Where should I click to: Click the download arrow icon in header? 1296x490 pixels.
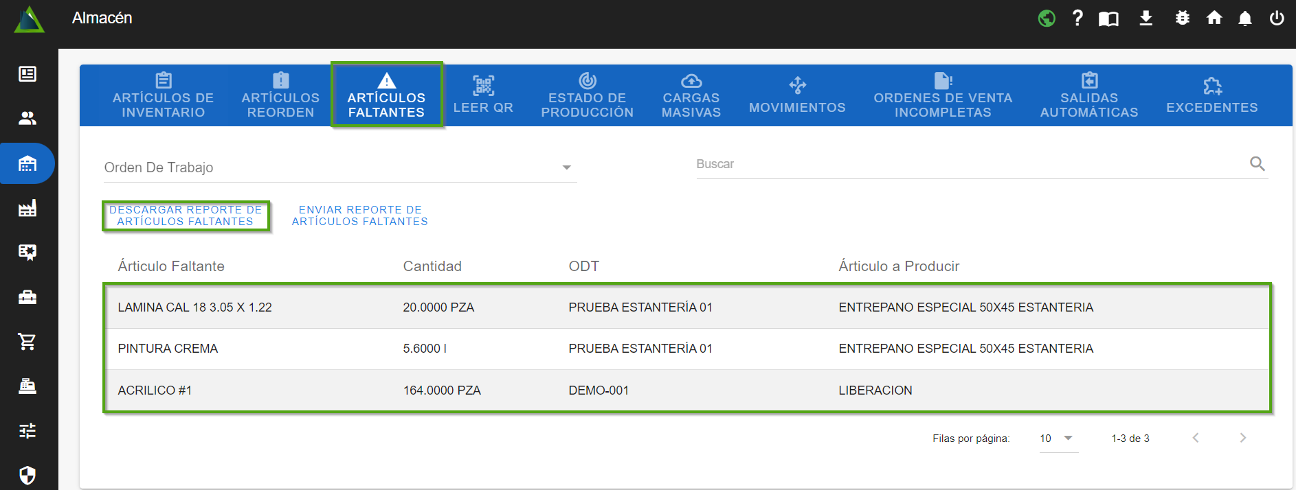[1146, 19]
